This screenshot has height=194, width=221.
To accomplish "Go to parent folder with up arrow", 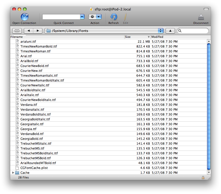I will 170,31.
